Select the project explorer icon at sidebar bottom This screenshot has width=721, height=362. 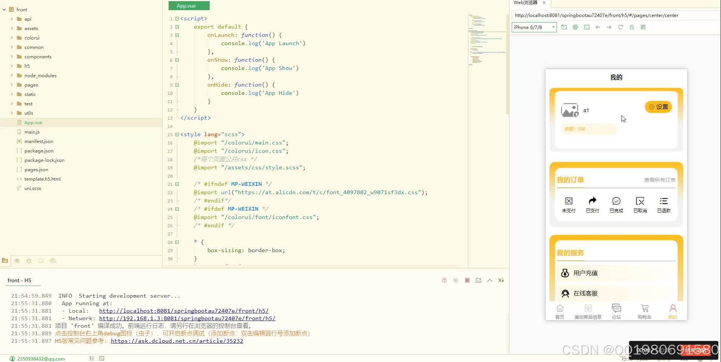coord(5,260)
